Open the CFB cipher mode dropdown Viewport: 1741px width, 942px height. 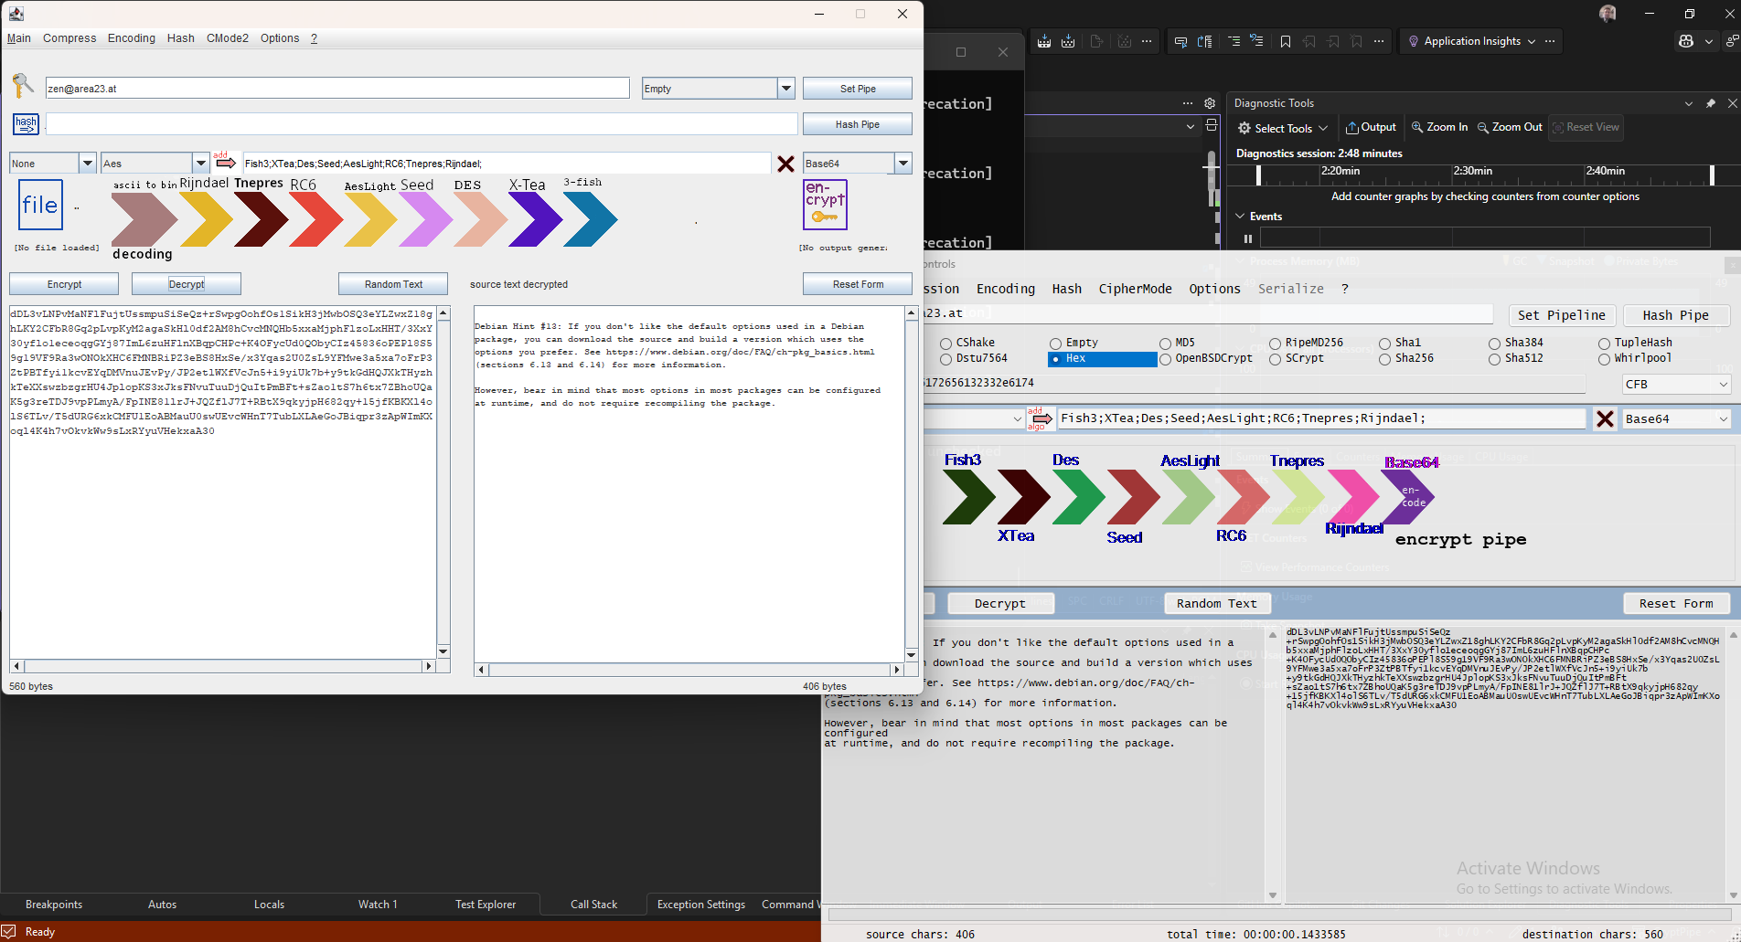(x=1677, y=384)
